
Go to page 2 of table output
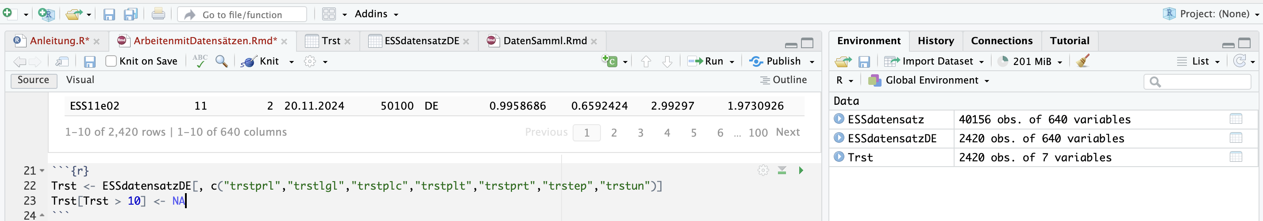click(x=613, y=133)
